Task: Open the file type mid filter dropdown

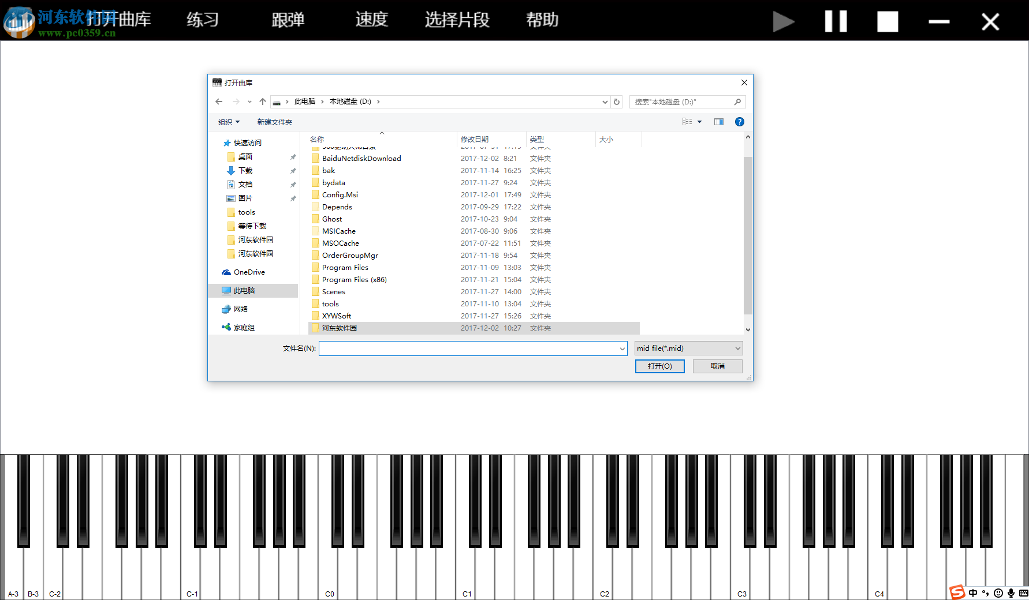Action: 688,348
